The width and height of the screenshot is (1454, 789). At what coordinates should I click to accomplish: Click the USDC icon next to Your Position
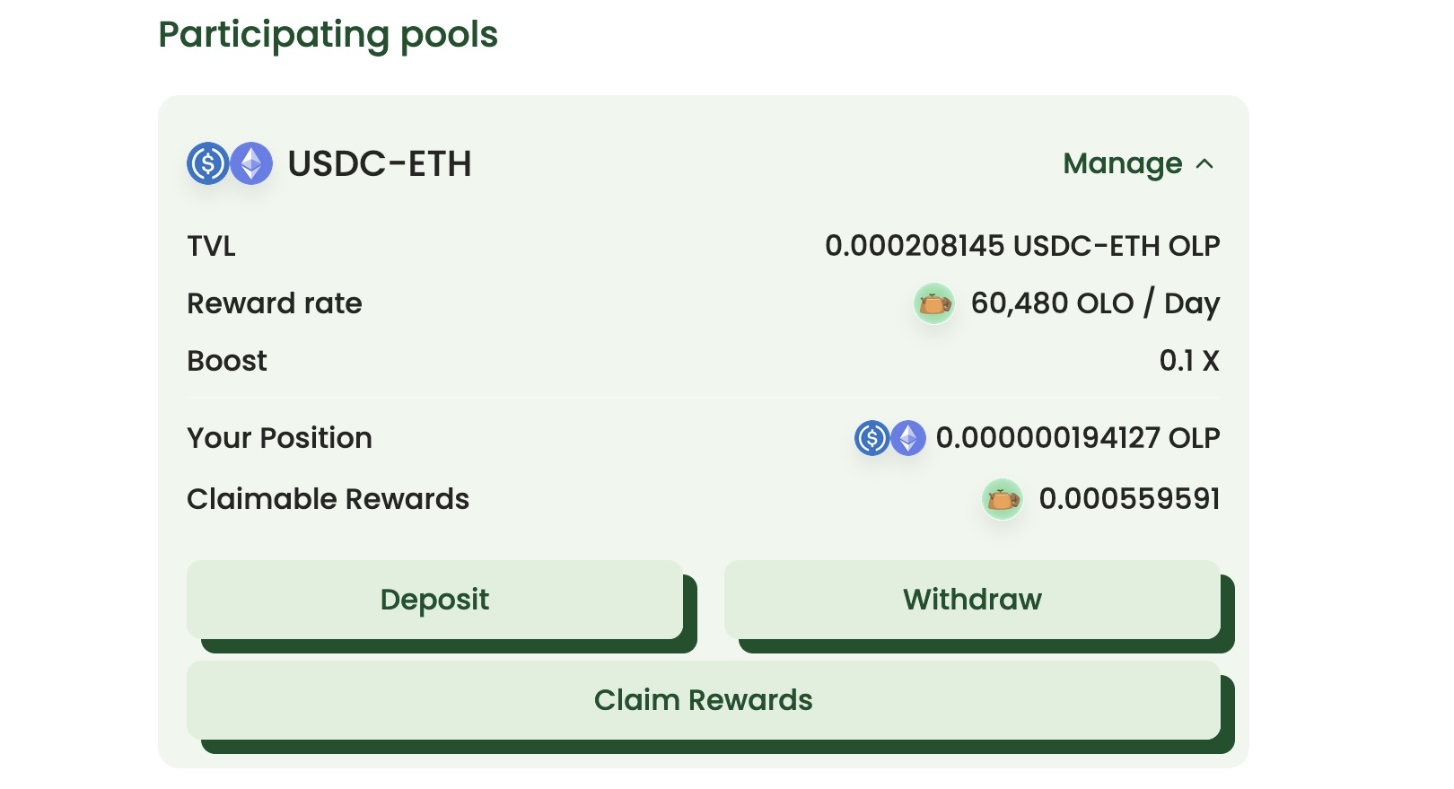click(872, 438)
